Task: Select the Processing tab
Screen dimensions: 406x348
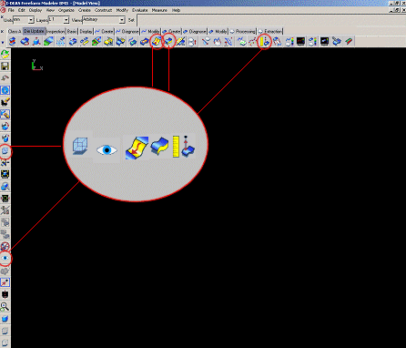Action: point(243,31)
